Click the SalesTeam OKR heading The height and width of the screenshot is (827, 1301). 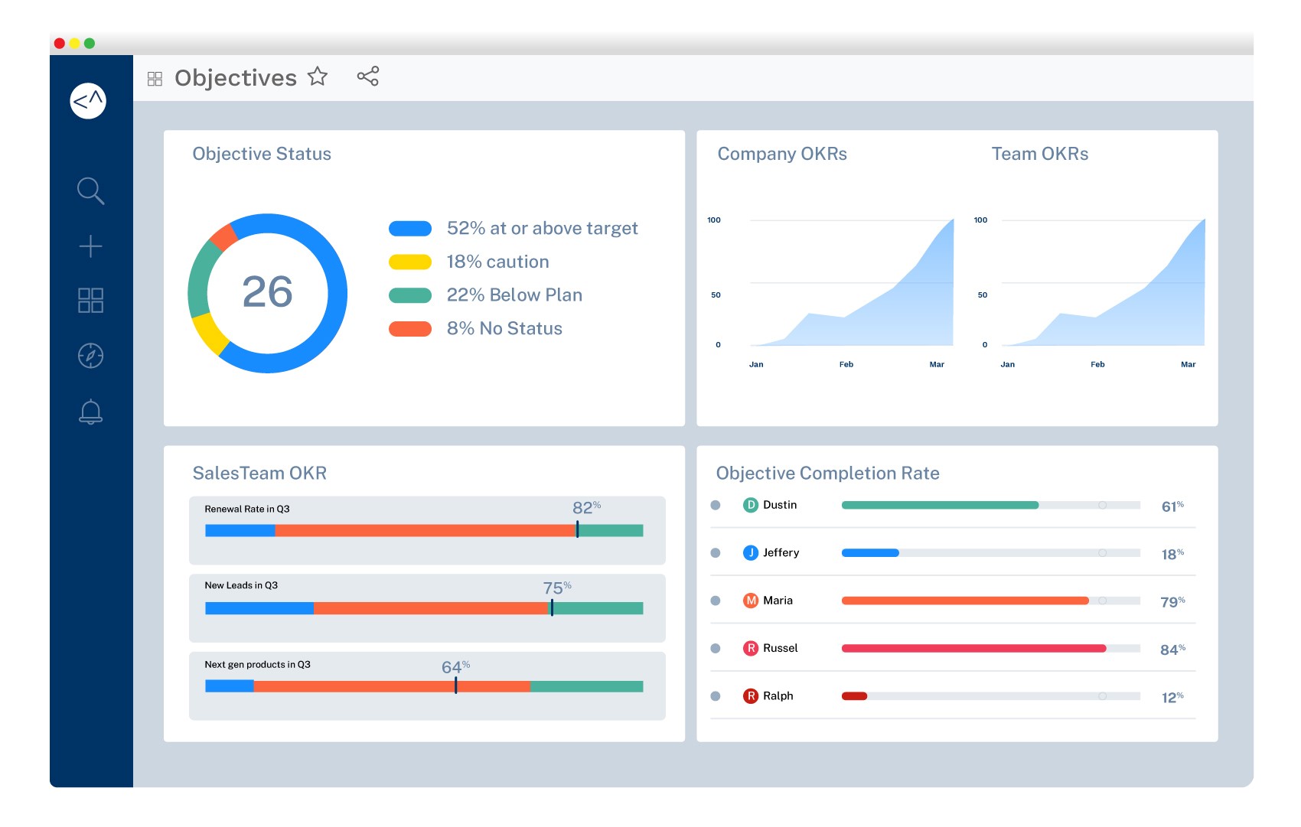pyautogui.click(x=259, y=473)
